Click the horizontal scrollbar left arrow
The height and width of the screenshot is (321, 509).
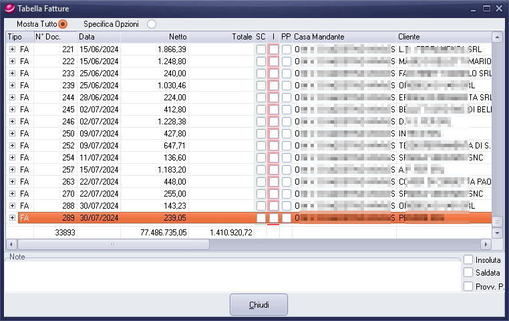coord(11,244)
